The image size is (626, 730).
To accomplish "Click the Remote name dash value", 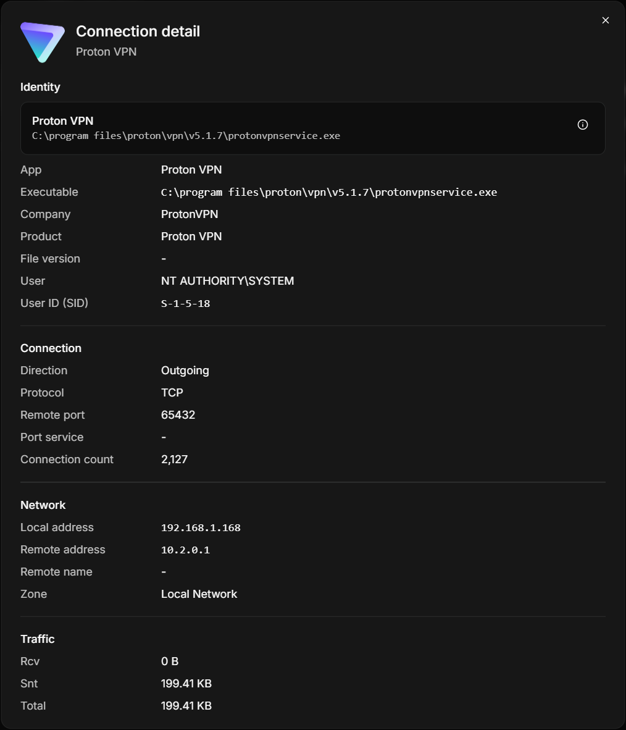I will click(164, 572).
